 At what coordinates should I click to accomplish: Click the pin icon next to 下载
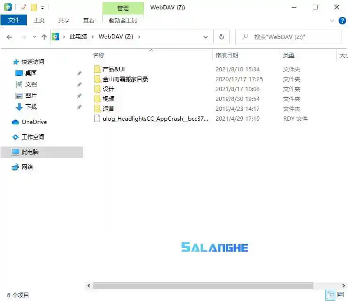click(x=79, y=107)
